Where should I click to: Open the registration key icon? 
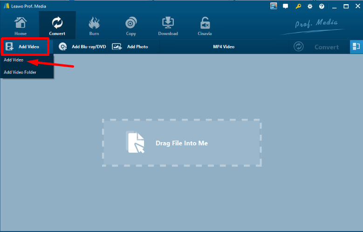click(x=298, y=6)
